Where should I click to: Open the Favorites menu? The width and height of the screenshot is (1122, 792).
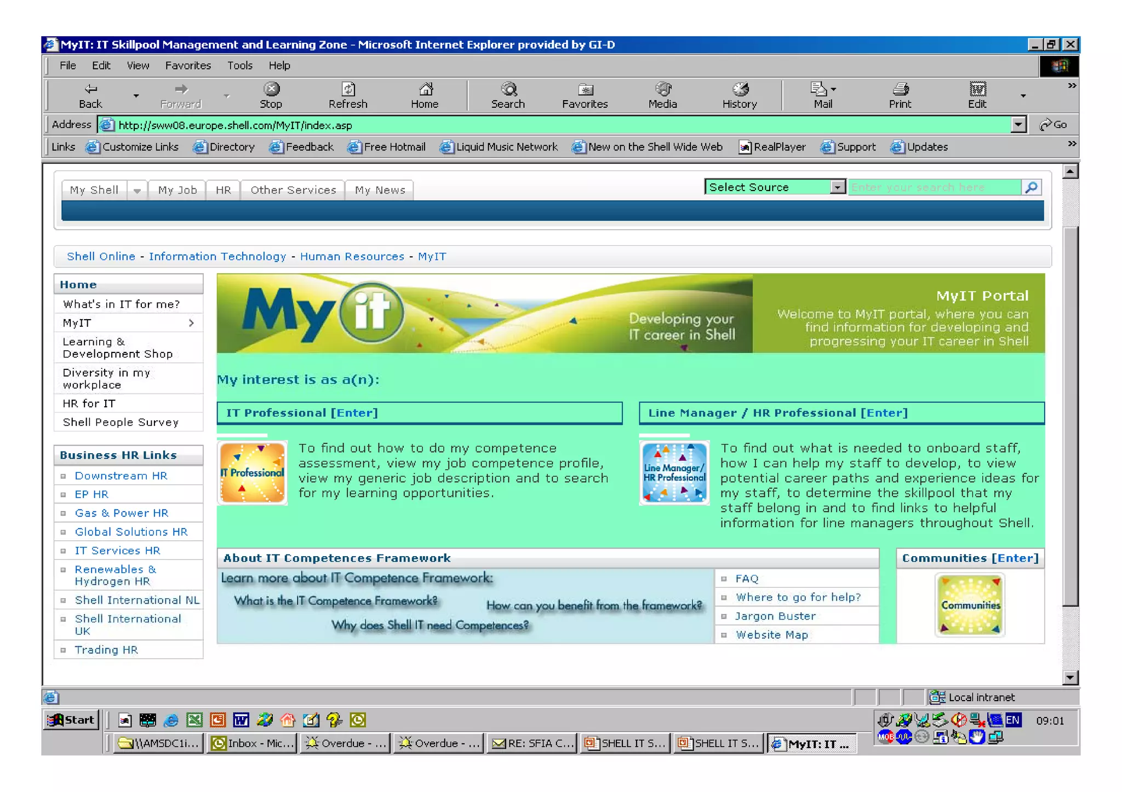click(188, 66)
